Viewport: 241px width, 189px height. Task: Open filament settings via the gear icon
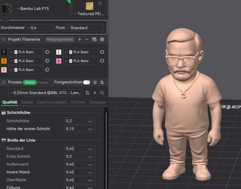click(x=102, y=40)
